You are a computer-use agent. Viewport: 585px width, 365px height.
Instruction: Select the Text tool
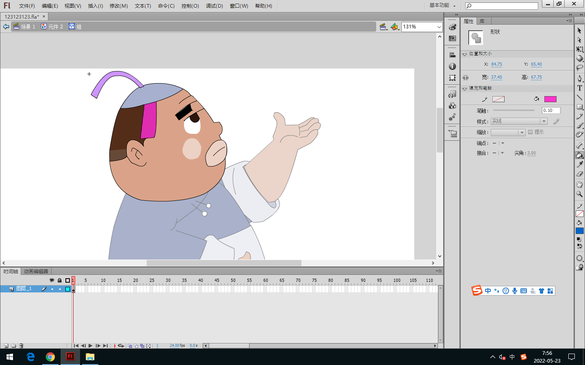click(580, 88)
